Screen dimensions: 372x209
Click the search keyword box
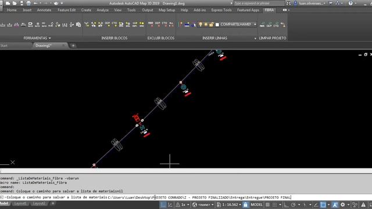point(259,3)
